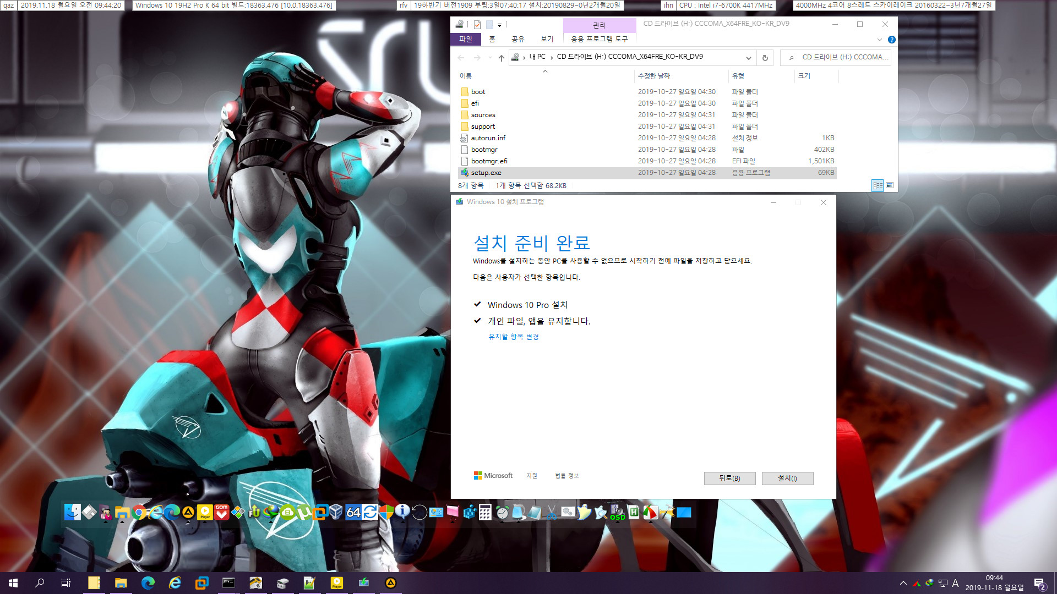Open the quick access toolbar customize dropdown
Screen dimensions: 1057x594
[499, 25]
